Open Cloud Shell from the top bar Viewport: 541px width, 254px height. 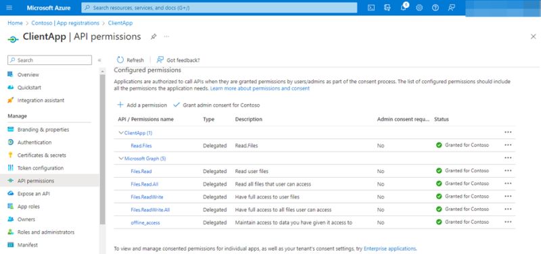click(x=371, y=7)
